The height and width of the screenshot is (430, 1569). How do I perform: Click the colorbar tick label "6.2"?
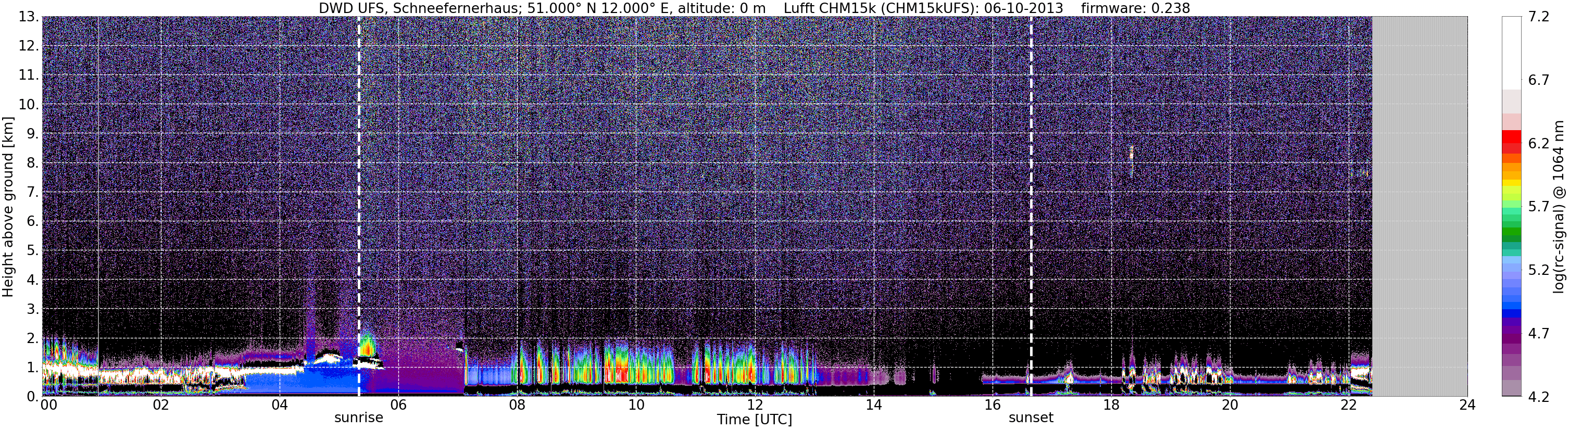pyautogui.click(x=1539, y=144)
